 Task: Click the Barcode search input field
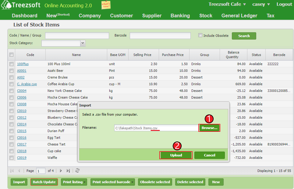pos(160,36)
